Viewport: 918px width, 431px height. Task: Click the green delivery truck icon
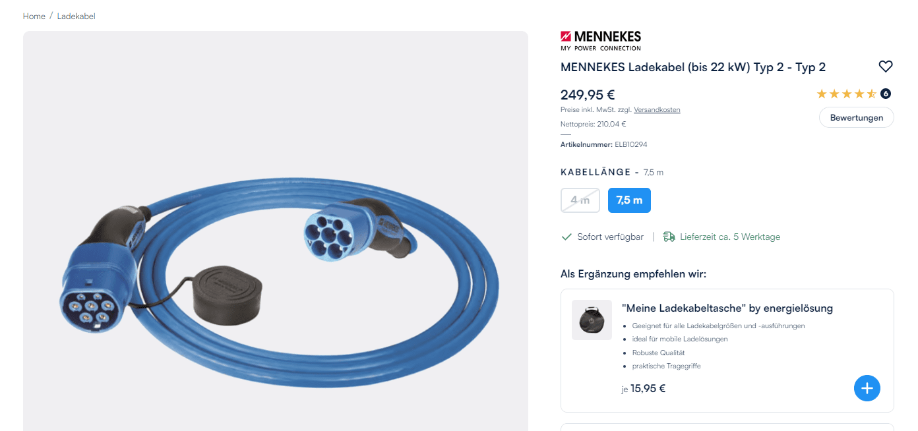coord(669,237)
